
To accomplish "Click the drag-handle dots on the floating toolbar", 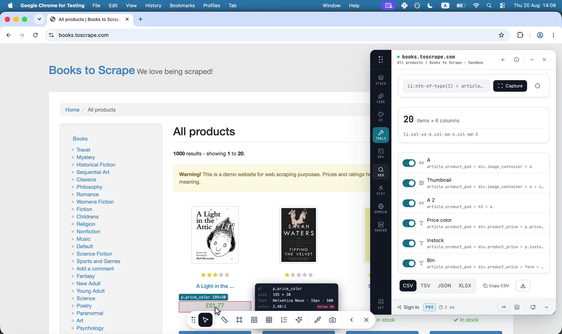I will (193, 320).
